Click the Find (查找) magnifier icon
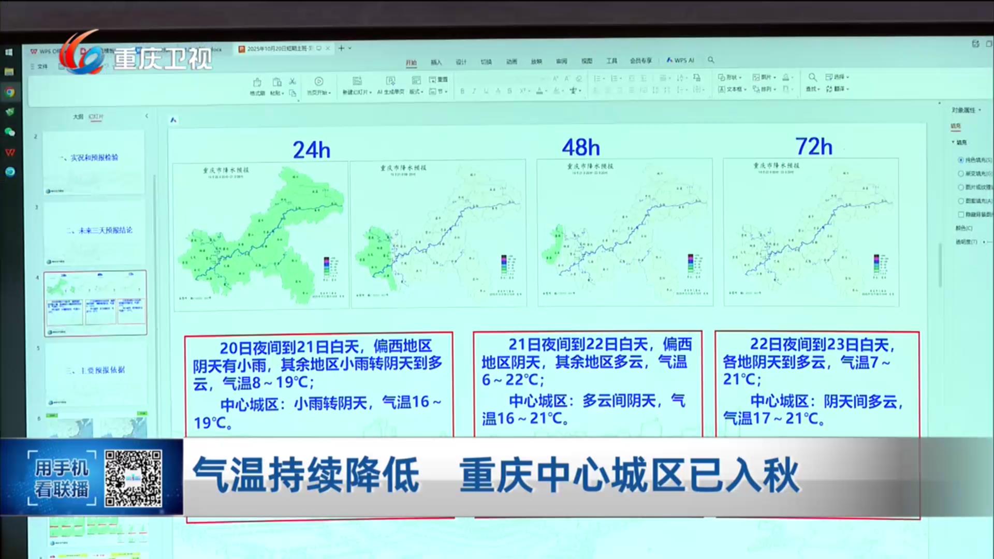Image resolution: width=994 pixels, height=559 pixels. coord(812,78)
